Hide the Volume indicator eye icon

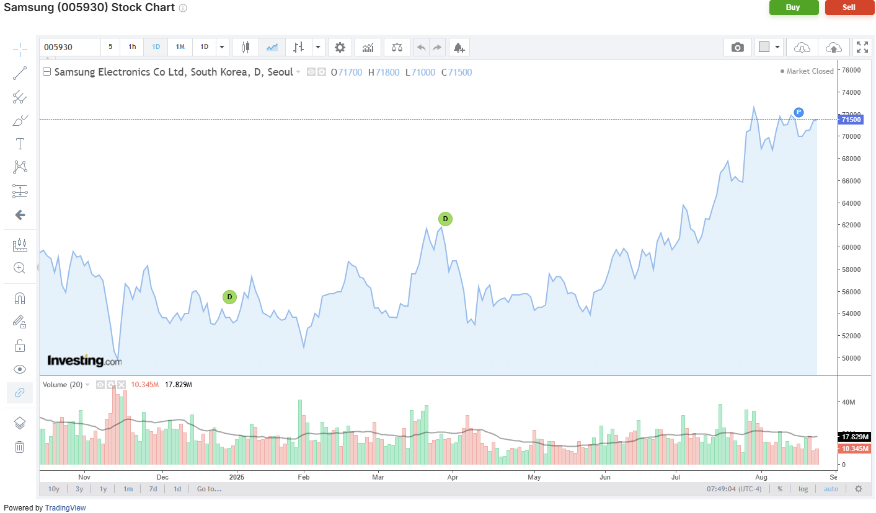pos(100,385)
